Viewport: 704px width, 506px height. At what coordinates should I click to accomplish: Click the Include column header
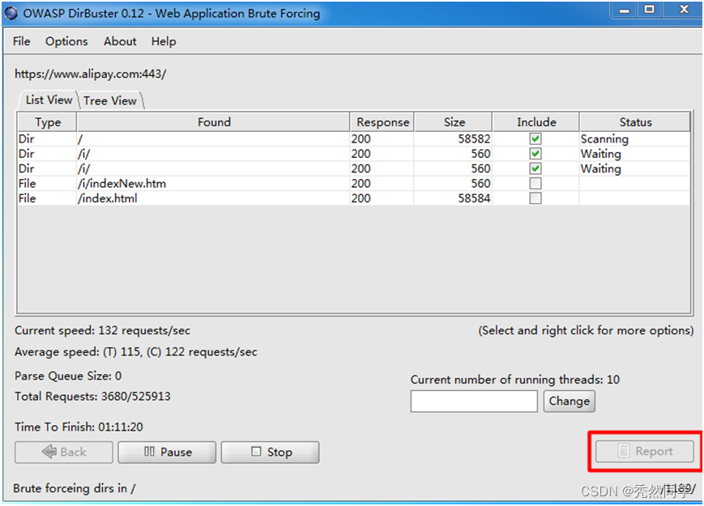point(536,122)
